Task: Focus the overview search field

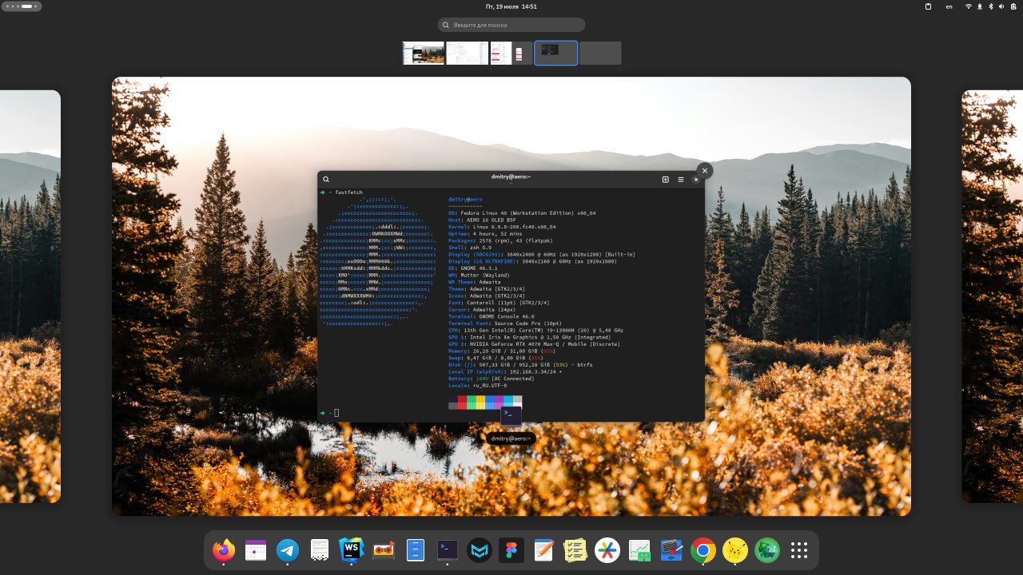Action: [511, 25]
